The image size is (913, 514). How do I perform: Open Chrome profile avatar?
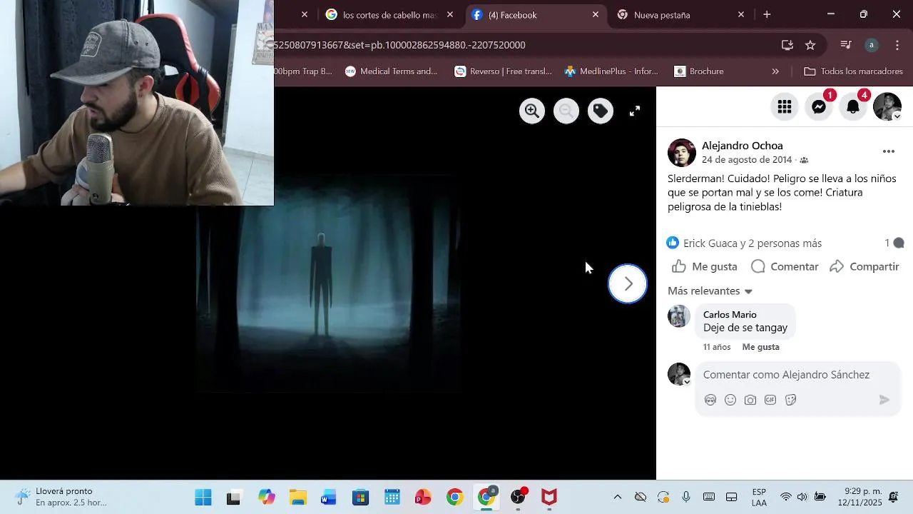(872, 45)
